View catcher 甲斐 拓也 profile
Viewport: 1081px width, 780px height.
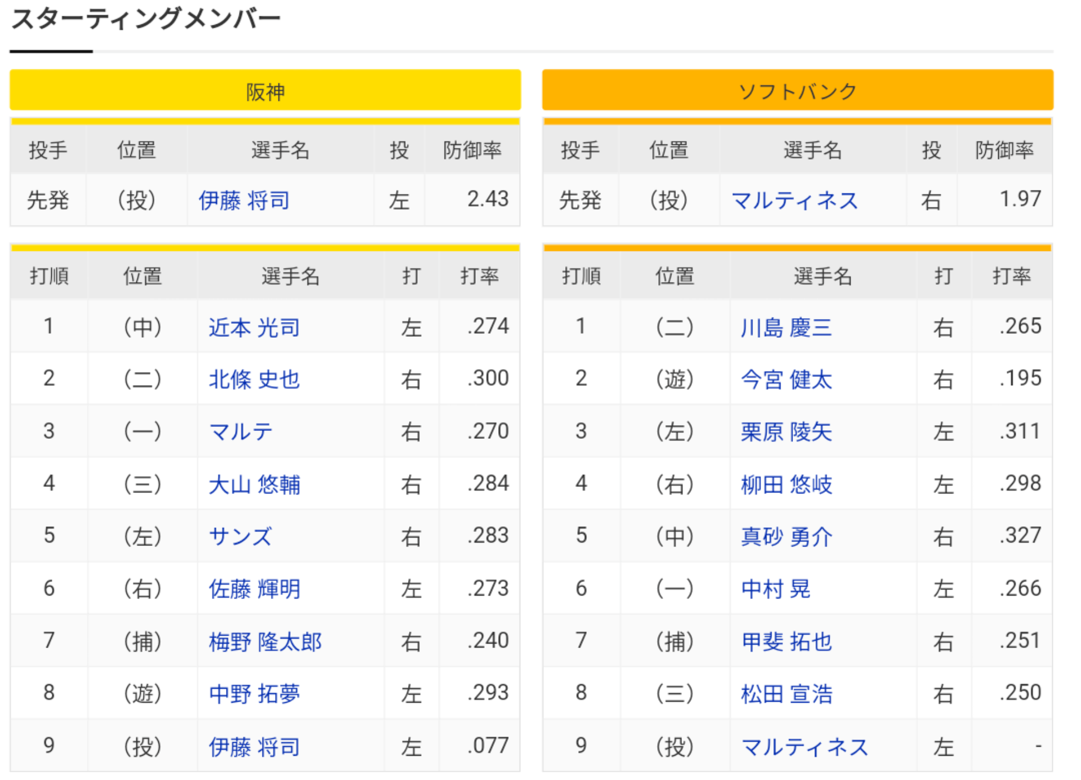point(786,641)
